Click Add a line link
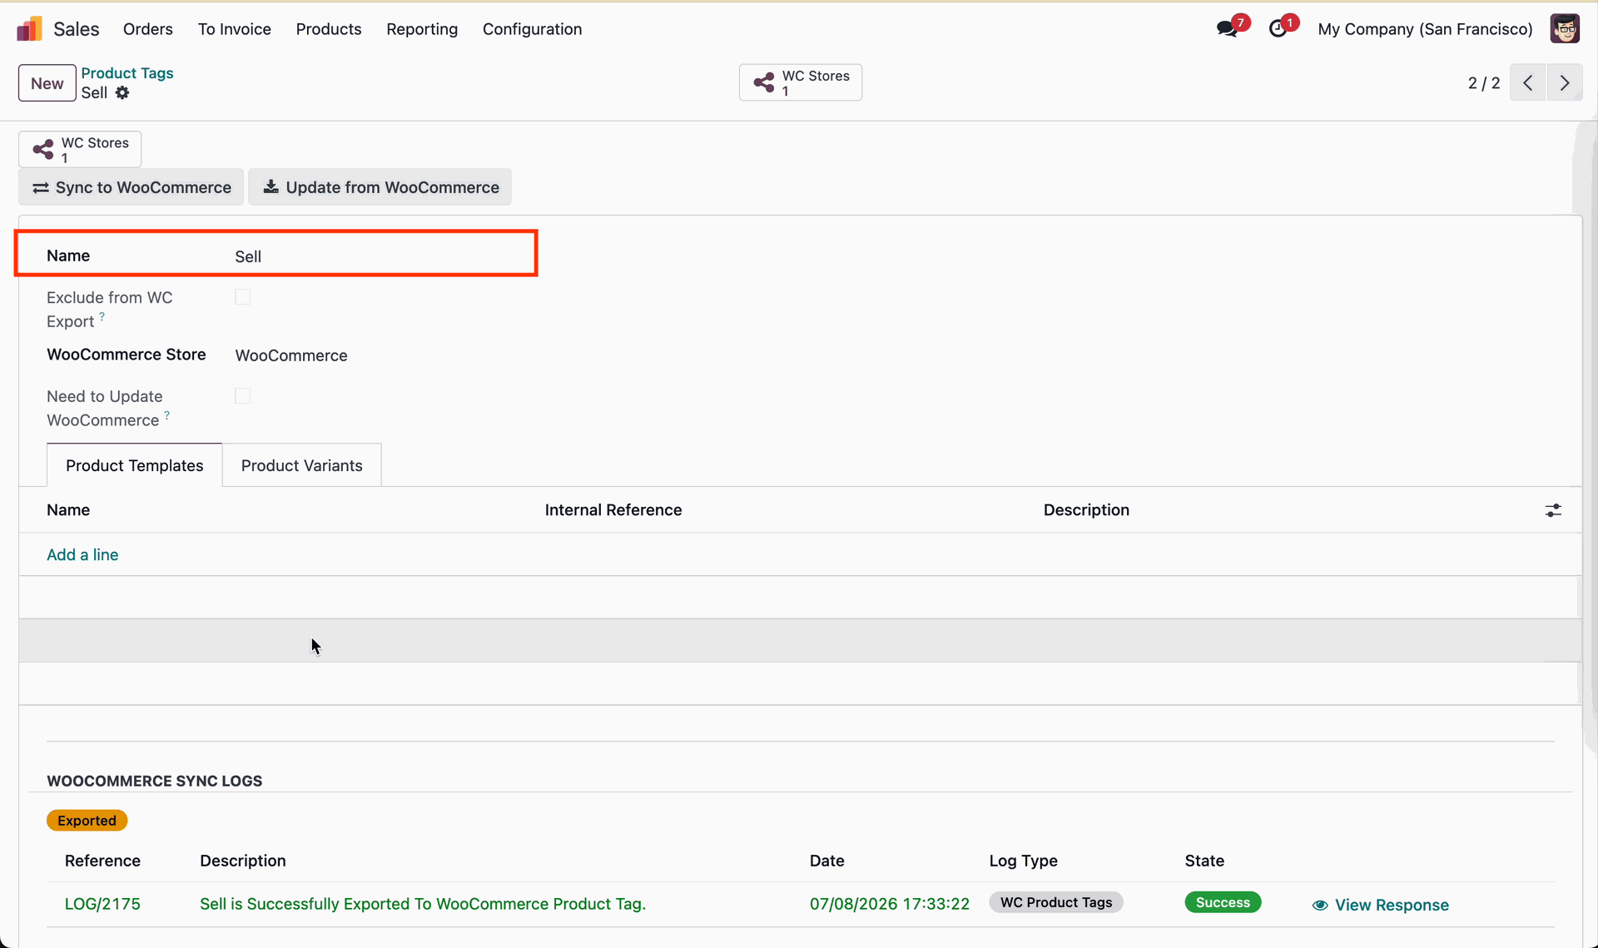This screenshot has height=948, width=1598. (x=82, y=554)
